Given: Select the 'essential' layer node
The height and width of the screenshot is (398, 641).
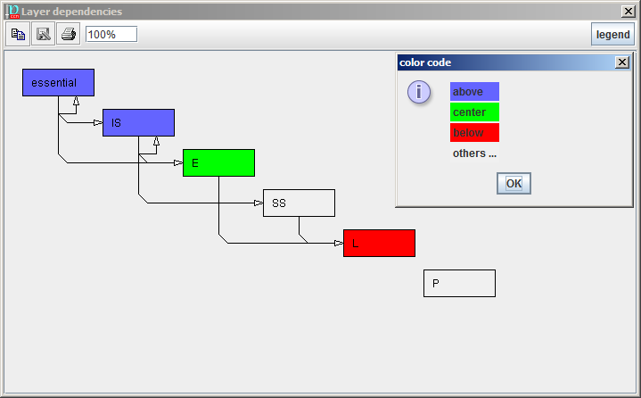Looking at the screenshot, I should 58,82.
